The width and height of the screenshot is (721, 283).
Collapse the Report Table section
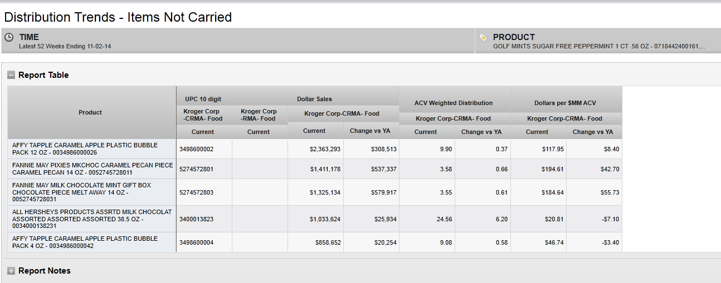click(x=11, y=75)
